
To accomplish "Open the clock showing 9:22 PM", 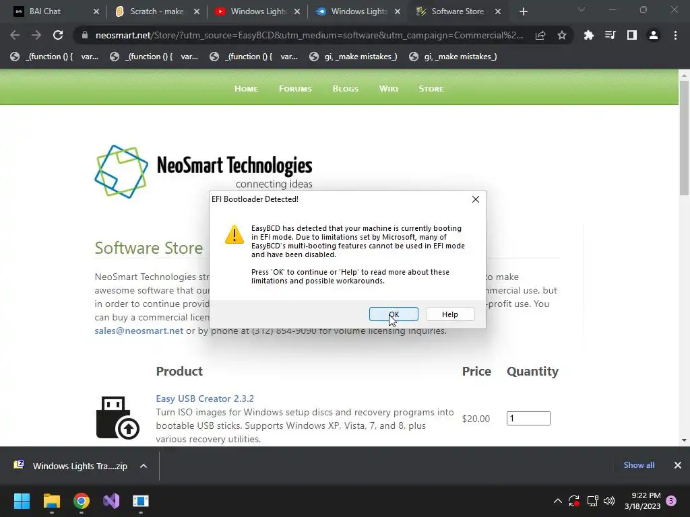I will pos(642,501).
